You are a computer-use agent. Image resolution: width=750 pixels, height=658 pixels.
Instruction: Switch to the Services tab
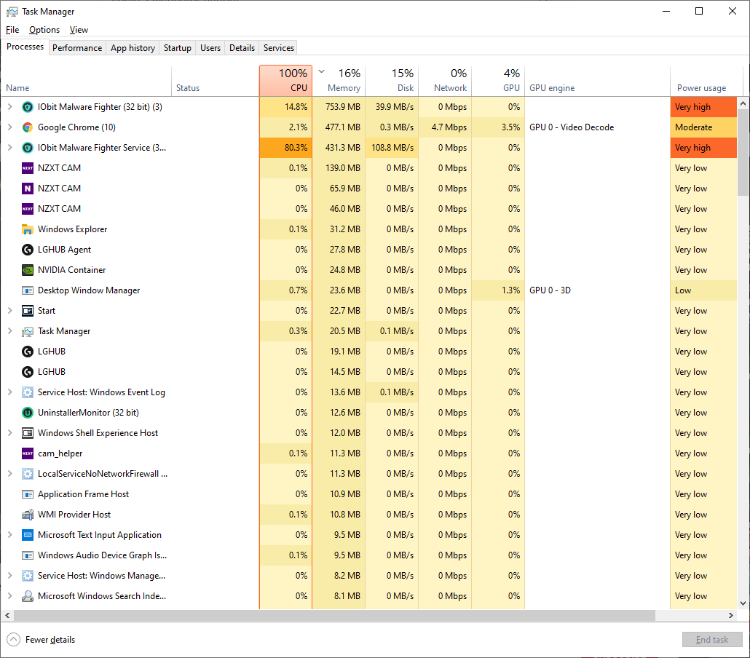point(279,48)
